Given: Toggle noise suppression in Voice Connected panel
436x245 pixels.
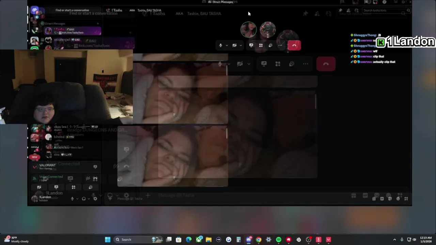Looking at the screenshot, I should point(88,178).
